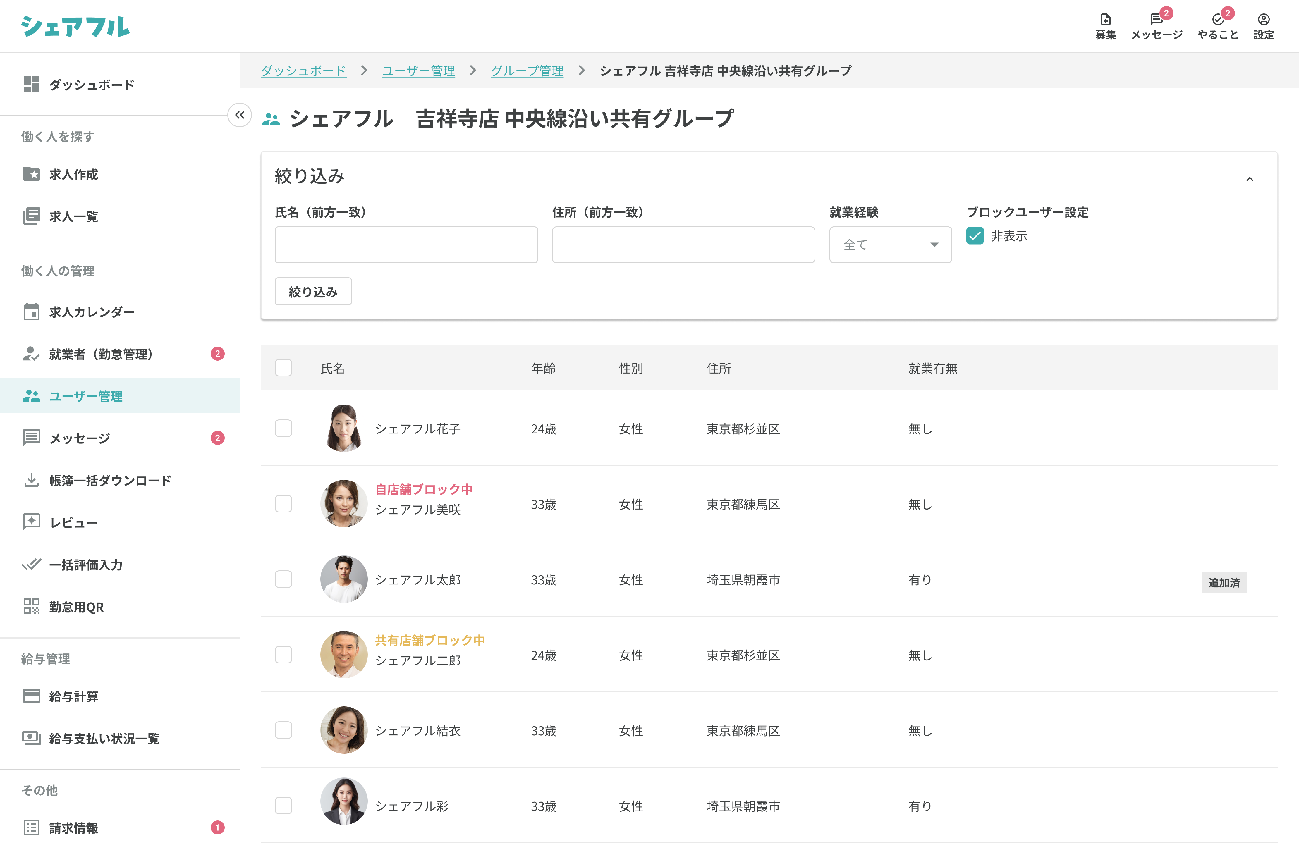This screenshot has width=1299, height=850.
Task: Click the 住所 column header
Action: click(718, 368)
